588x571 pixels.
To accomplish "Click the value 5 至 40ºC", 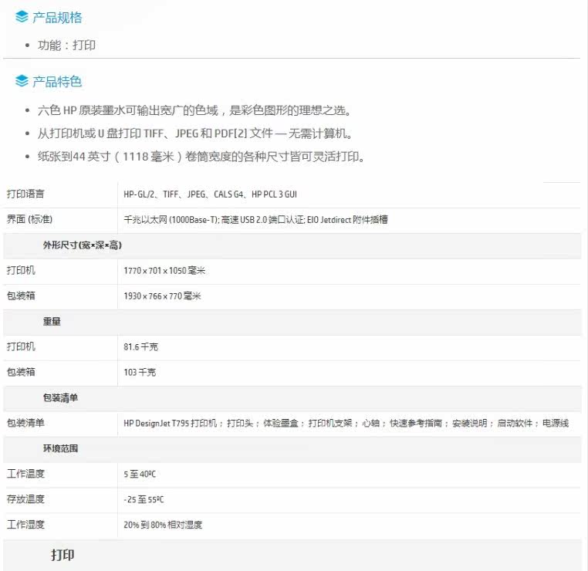I will pos(140,474).
